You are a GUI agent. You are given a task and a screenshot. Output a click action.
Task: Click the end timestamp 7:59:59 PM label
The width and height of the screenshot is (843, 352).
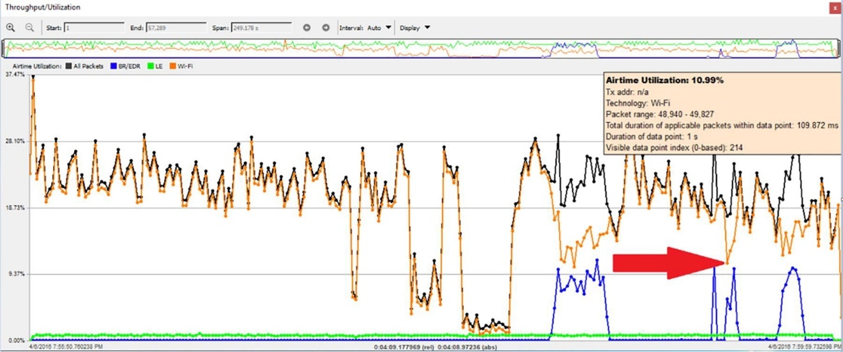[x=805, y=348]
